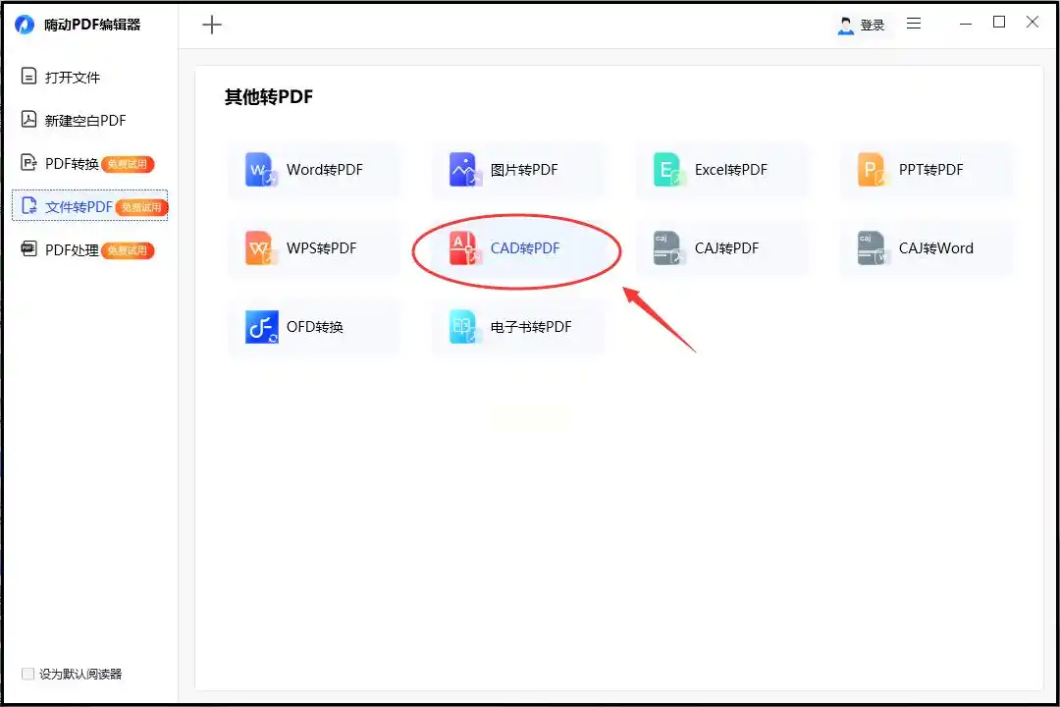Create a new blank PDF via 新建空白PDF

coord(75,121)
